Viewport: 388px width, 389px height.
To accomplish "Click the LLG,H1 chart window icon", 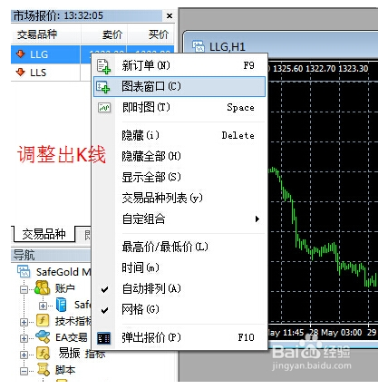I will (199, 46).
